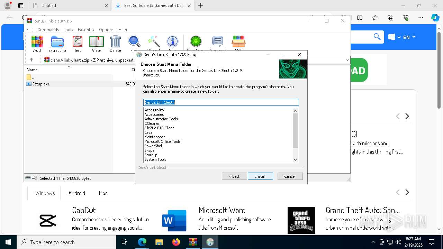Click the Edge search magnifier icon
443x249 pixels.
377,37
